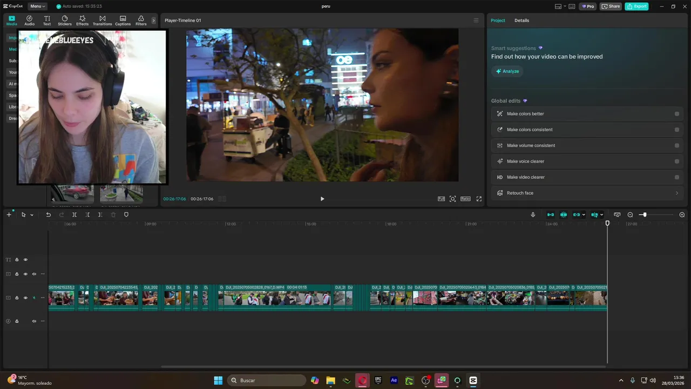Hide the main video track
Viewport: 691px width, 389px height.
click(x=25, y=298)
